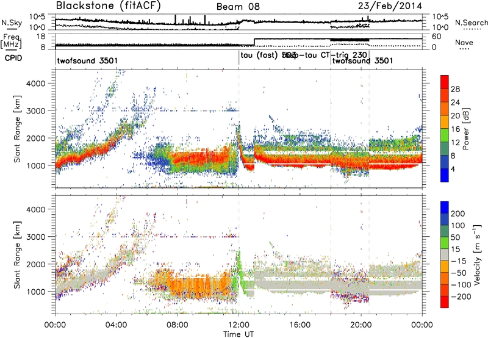Viewport: 488px width, 338px height.
Task: Click the '100' tick on Velocity colorbar
Action: pyautogui.click(x=458, y=226)
